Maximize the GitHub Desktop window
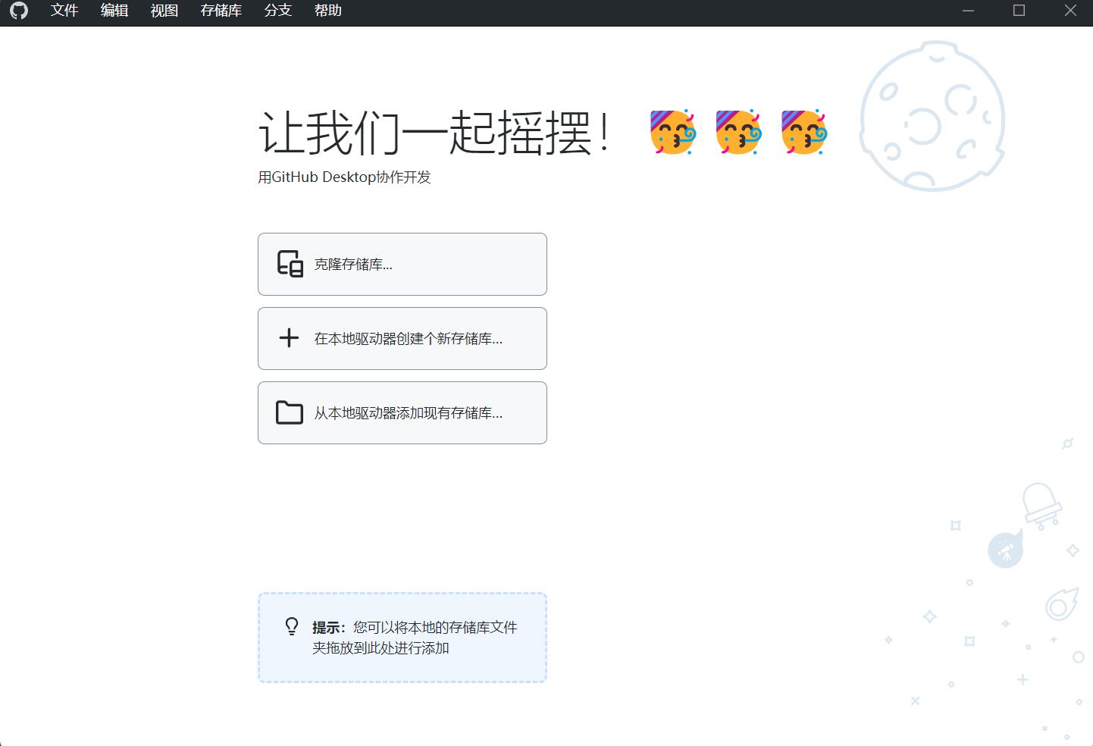Image resolution: width=1093 pixels, height=746 pixels. point(1019,11)
